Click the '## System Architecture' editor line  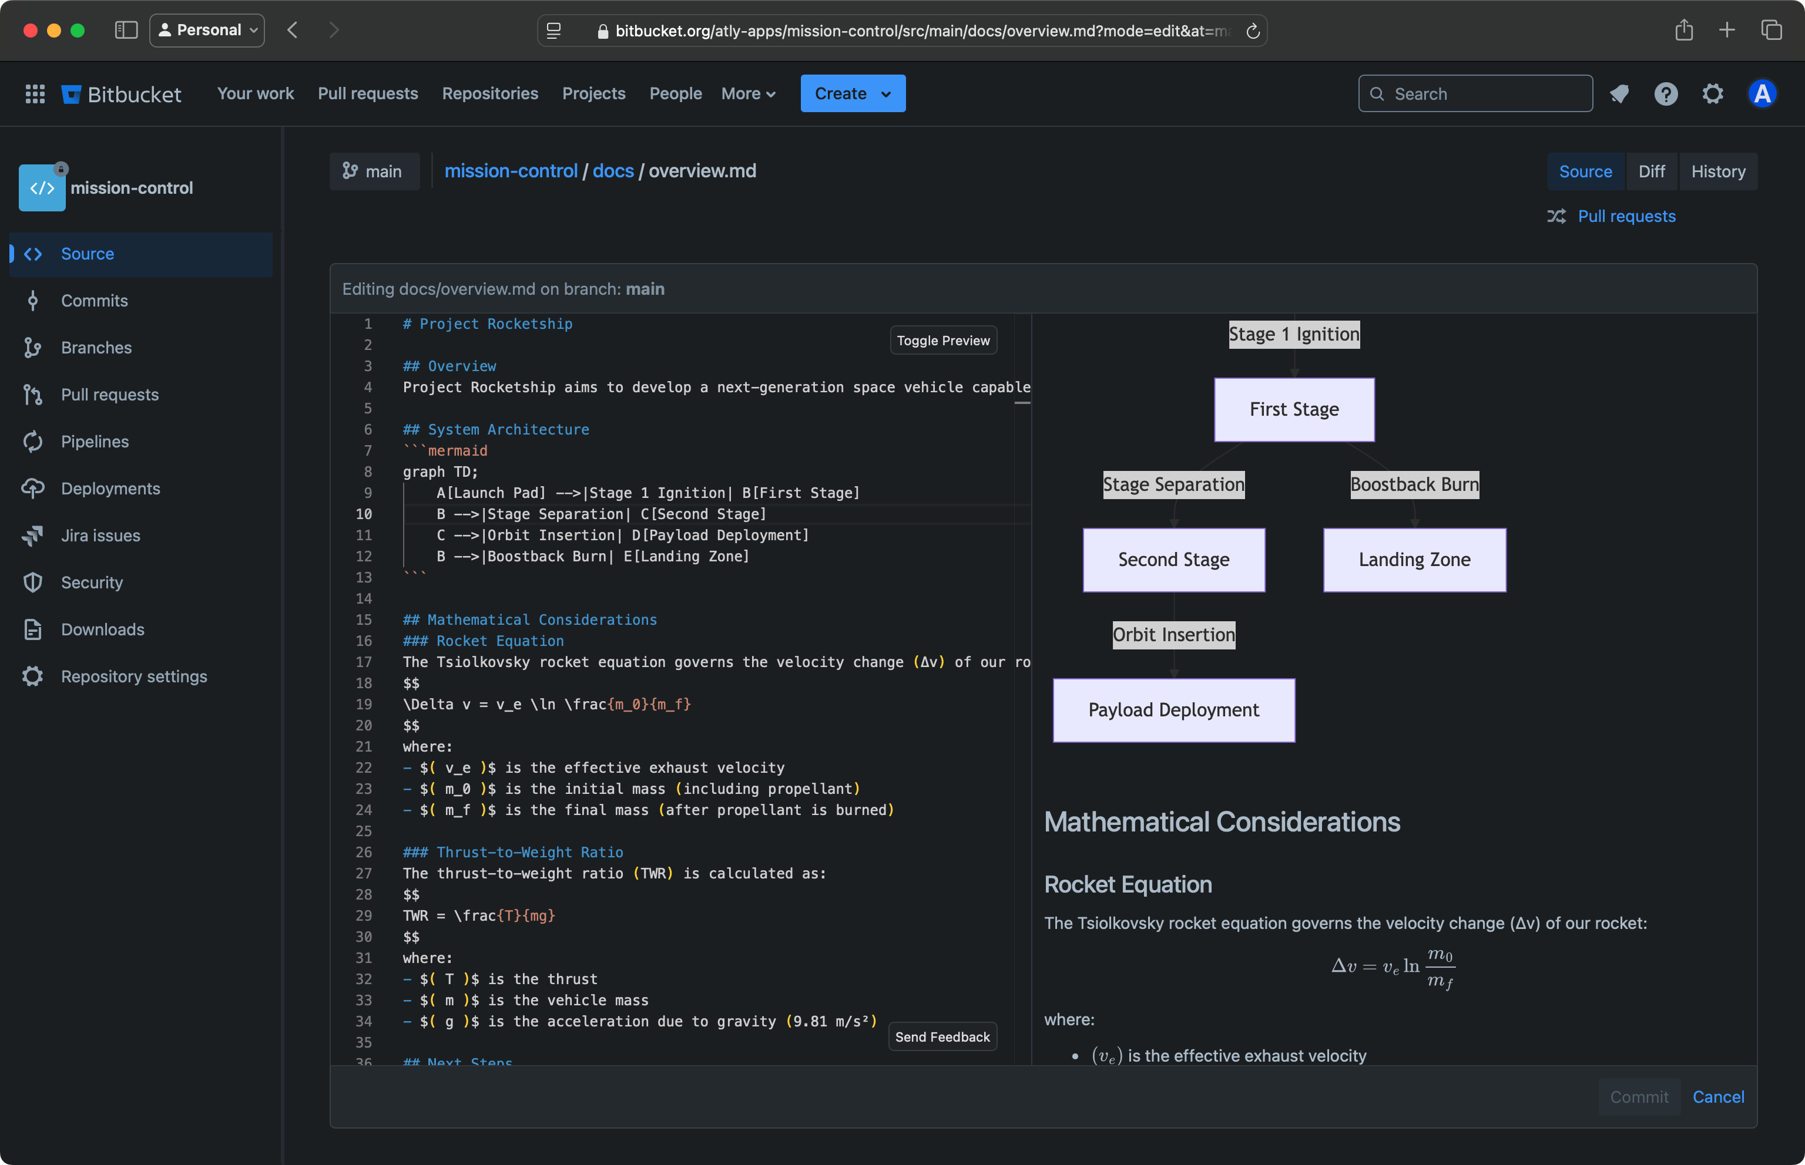(x=496, y=430)
